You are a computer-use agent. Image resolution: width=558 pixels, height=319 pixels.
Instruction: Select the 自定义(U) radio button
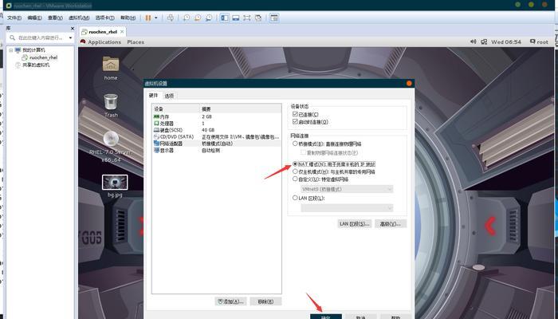coord(295,179)
